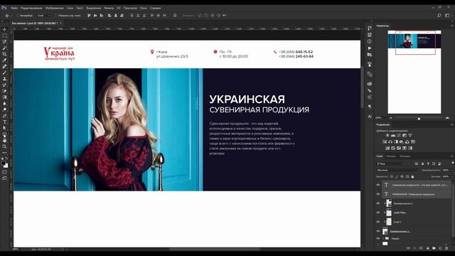Close the document tab with x
455x256 pixels.
(x=60, y=23)
